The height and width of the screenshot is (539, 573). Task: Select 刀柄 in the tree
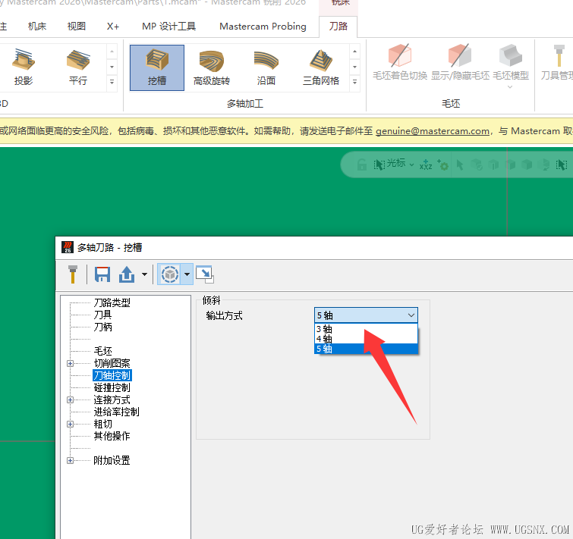[x=102, y=327]
